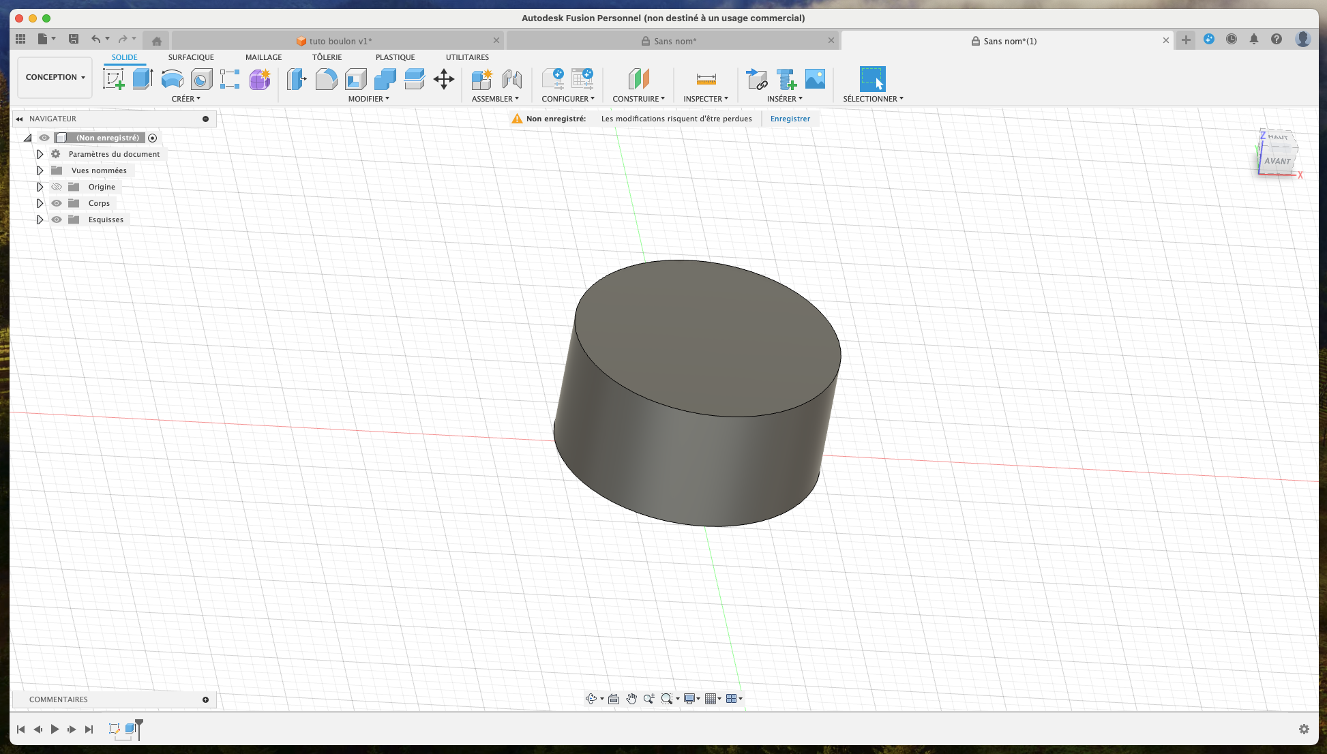Switch to the MAILLAGE tab

[x=264, y=57]
